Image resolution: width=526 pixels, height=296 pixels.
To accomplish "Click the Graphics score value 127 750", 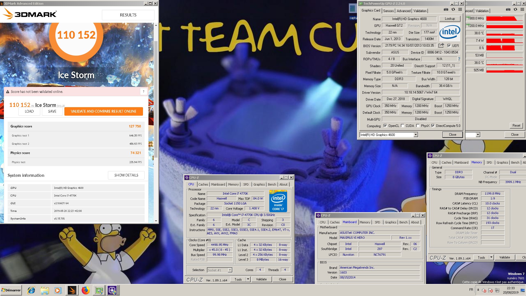I will click(135, 126).
